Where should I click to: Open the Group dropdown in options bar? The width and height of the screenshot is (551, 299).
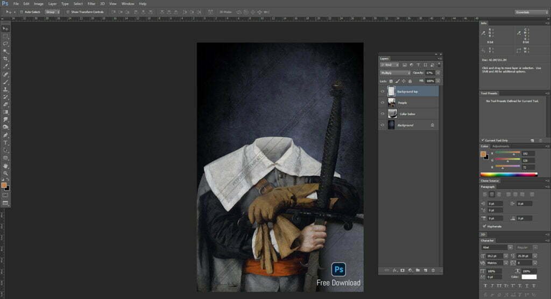(52, 11)
